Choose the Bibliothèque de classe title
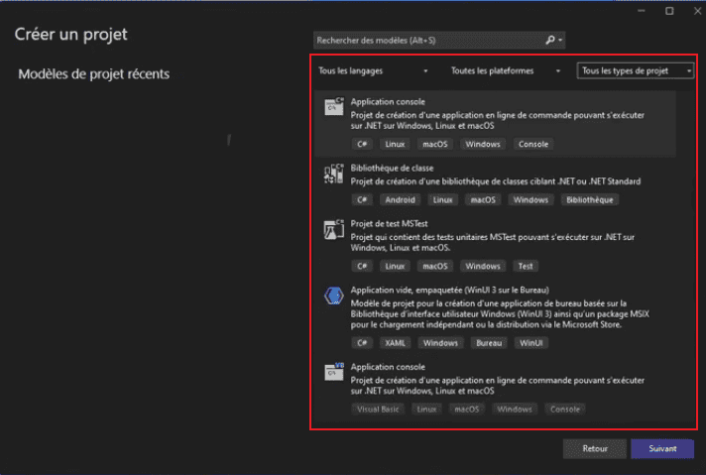Screen dimensions: 706x475 (x=393, y=168)
